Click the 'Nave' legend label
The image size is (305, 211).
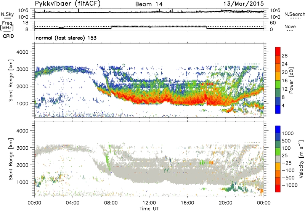tap(290, 26)
